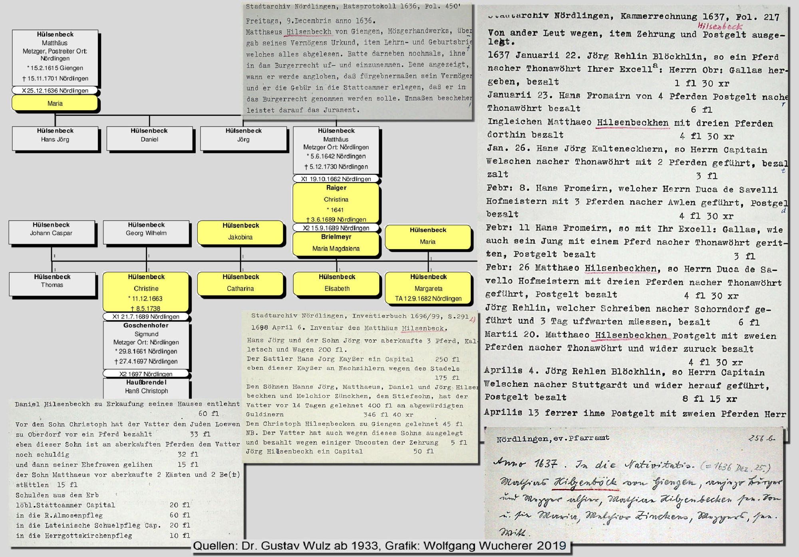Viewport: 799px width, 557px height.
Task: Select the Margareta Hülsenbeck 1682 box
Action: (x=428, y=288)
